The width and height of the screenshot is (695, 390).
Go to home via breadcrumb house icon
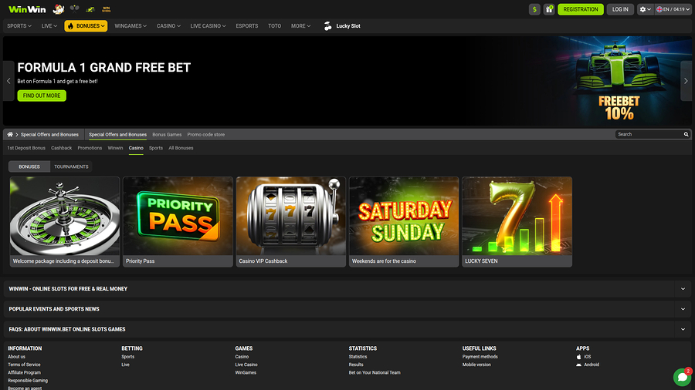click(10, 134)
